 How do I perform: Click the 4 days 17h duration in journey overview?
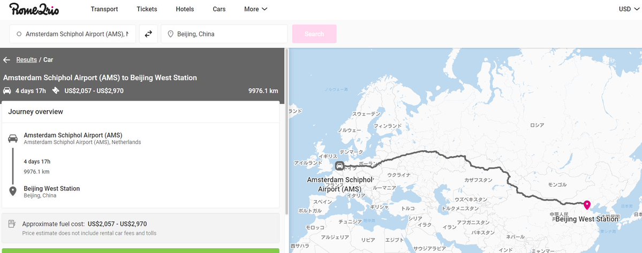(37, 162)
